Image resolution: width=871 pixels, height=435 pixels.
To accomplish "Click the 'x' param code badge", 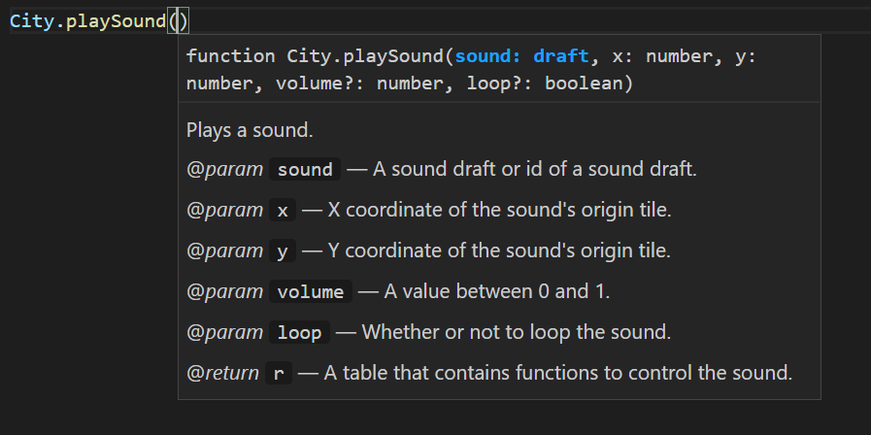I will [x=283, y=211].
